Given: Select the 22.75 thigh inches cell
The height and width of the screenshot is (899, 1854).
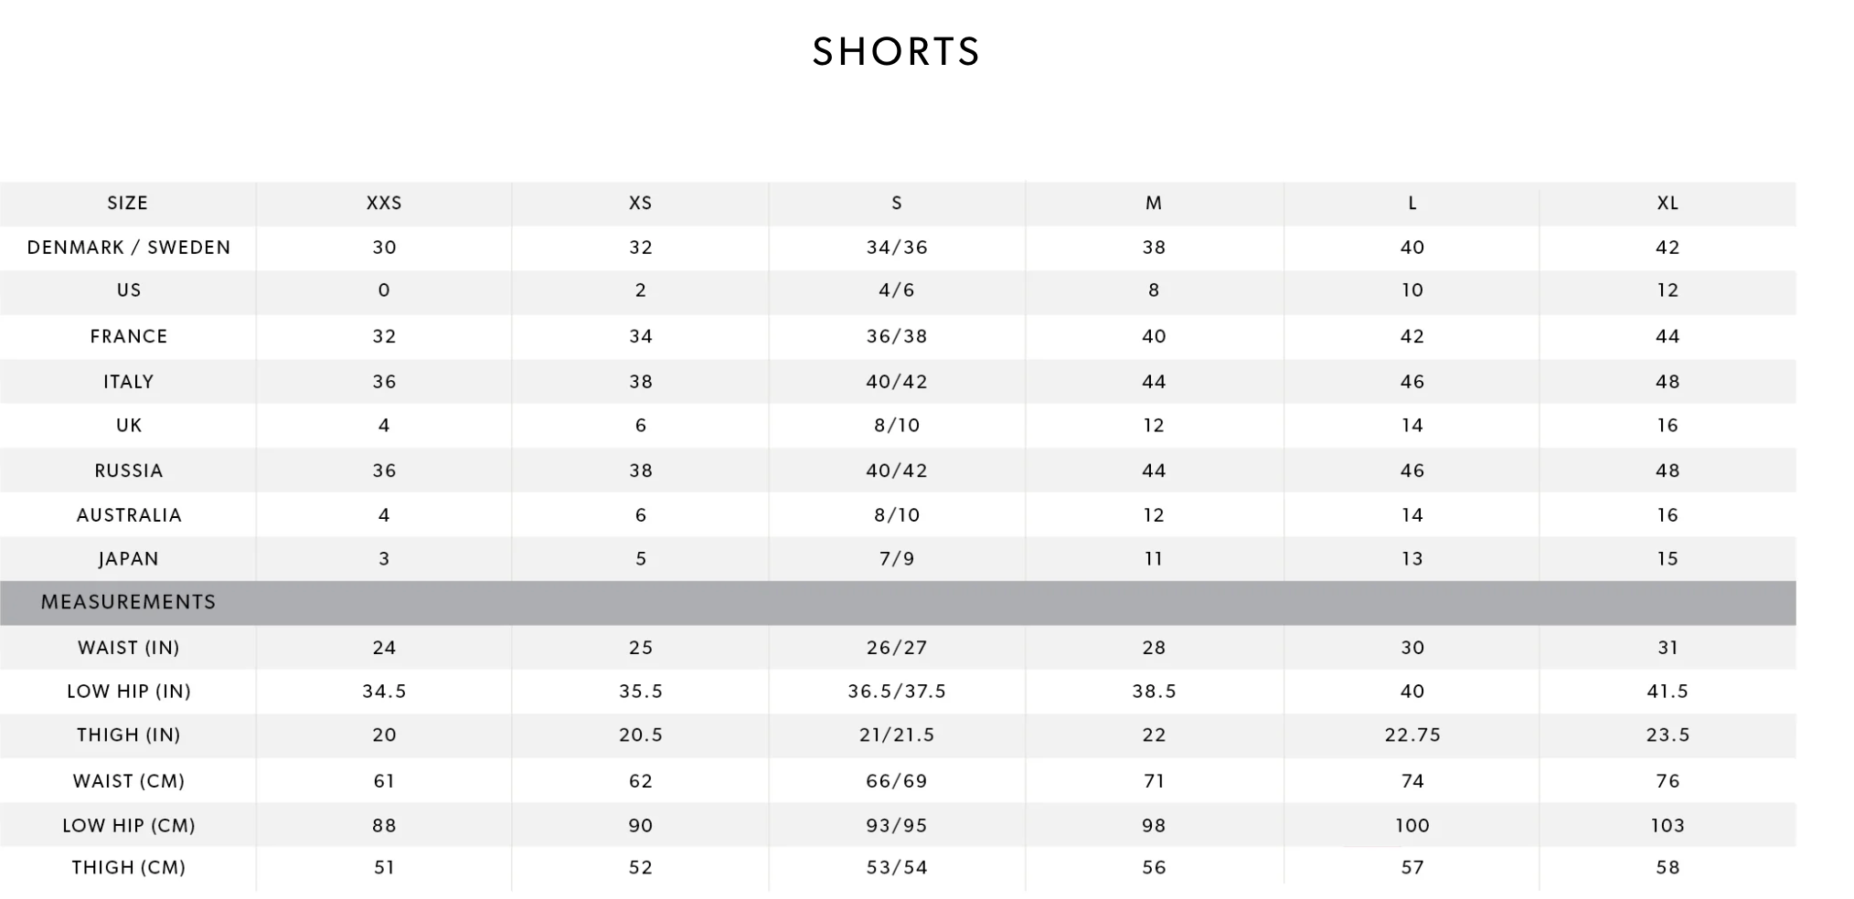Looking at the screenshot, I should (x=1412, y=735).
